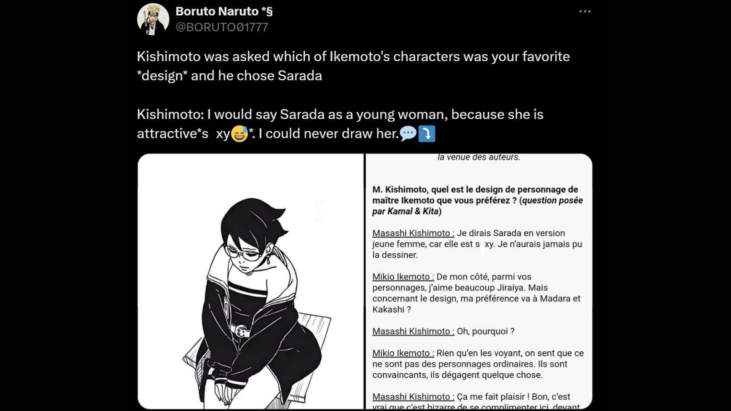Click the tweet text about Ikemoto's characters
This screenshot has width=731, height=411.
(x=353, y=66)
